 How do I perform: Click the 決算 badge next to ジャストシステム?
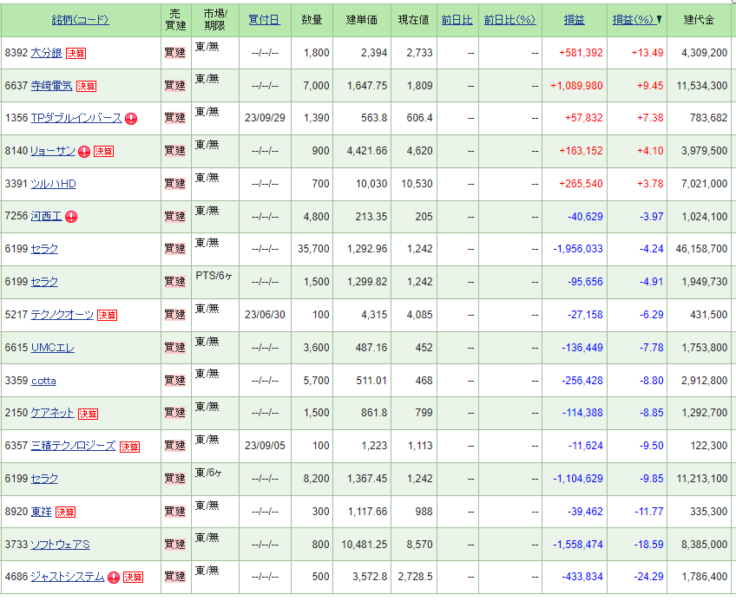tap(134, 578)
